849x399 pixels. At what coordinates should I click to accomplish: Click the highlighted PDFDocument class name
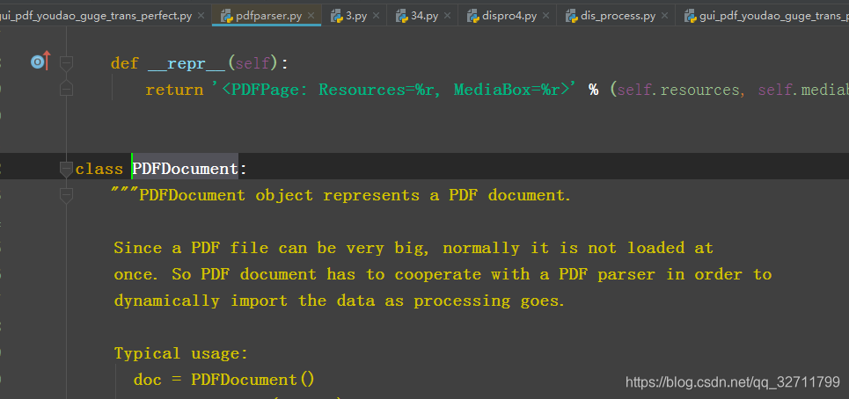tap(185, 169)
